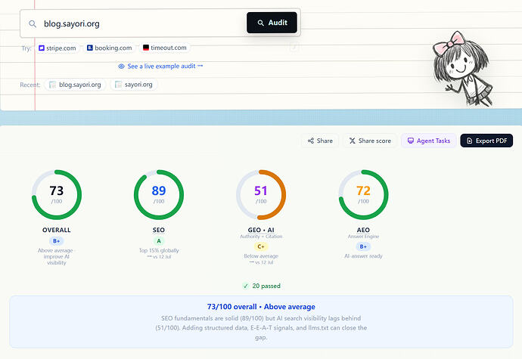Image resolution: width=522 pixels, height=359 pixels.
Task: Try the stripe.com example chip
Action: [57, 48]
